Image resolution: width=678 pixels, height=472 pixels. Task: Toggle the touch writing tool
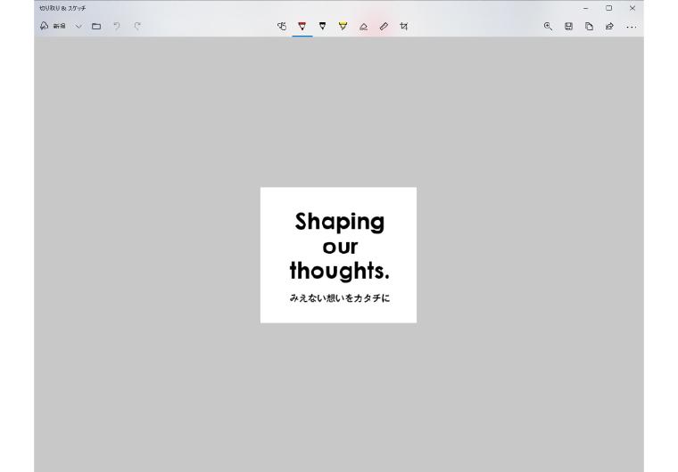(x=282, y=27)
